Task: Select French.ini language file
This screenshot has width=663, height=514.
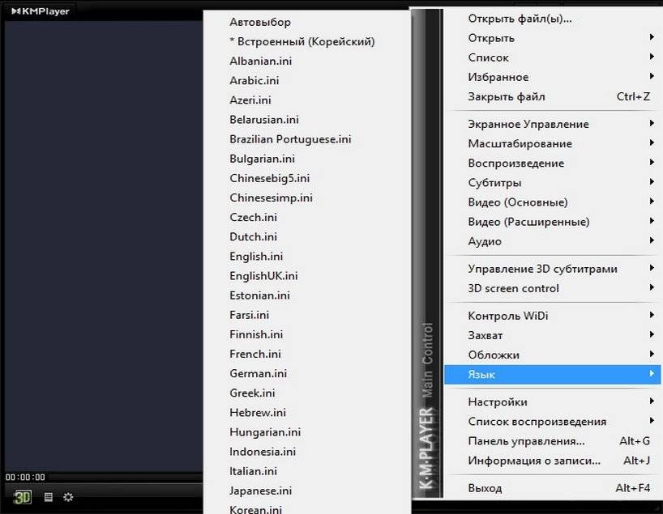Action: [x=307, y=354]
